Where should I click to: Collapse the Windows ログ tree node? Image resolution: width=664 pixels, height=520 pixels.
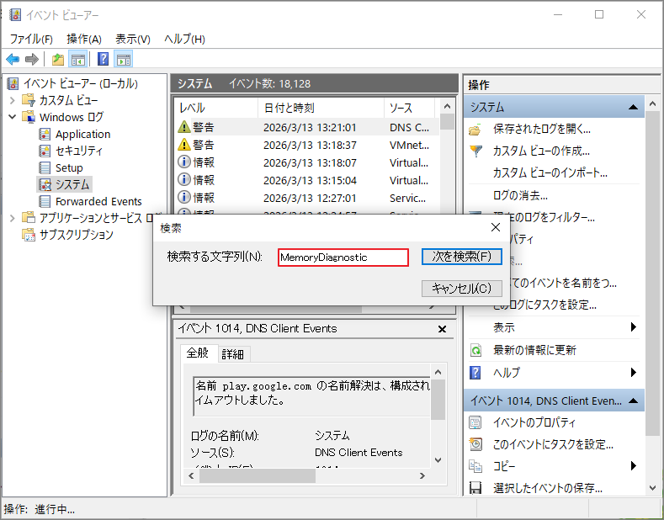pos(13,117)
